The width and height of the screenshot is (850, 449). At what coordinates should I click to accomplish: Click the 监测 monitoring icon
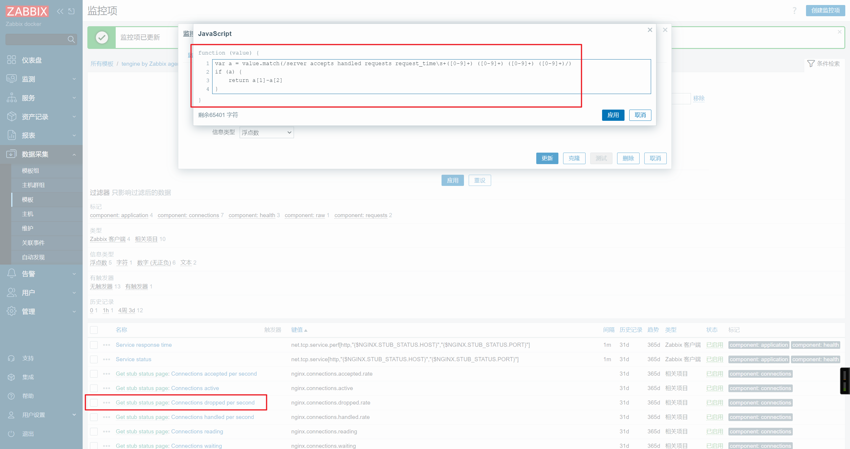[12, 79]
